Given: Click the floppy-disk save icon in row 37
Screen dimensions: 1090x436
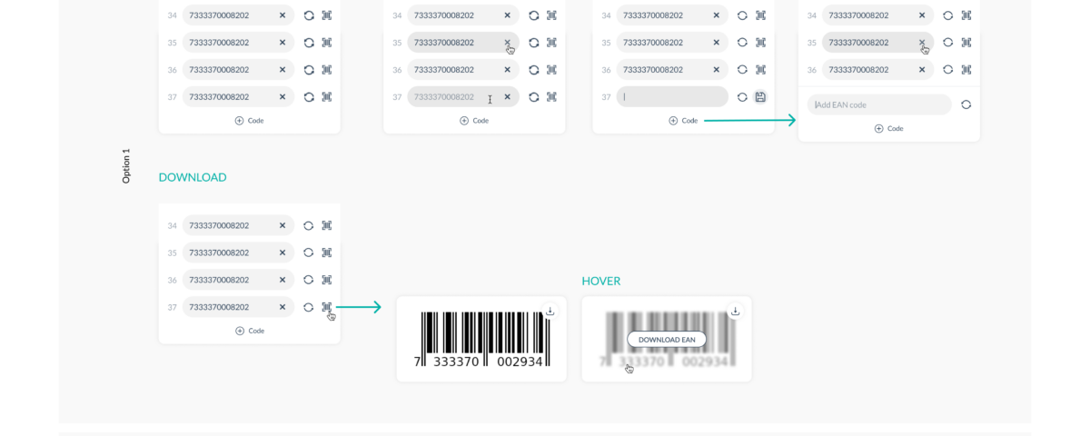Looking at the screenshot, I should point(760,97).
